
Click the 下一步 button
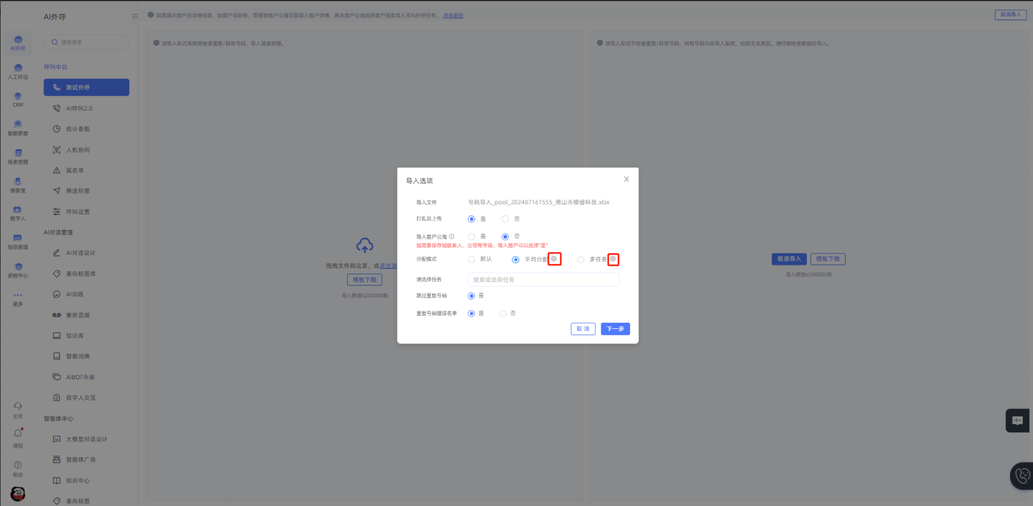pos(615,329)
